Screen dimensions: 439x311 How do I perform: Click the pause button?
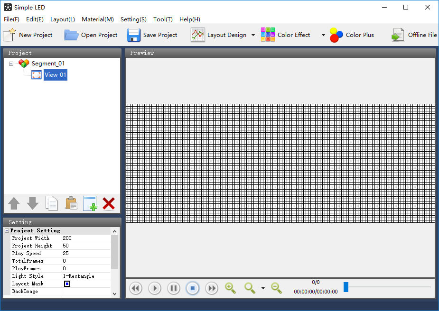pyautogui.click(x=174, y=288)
